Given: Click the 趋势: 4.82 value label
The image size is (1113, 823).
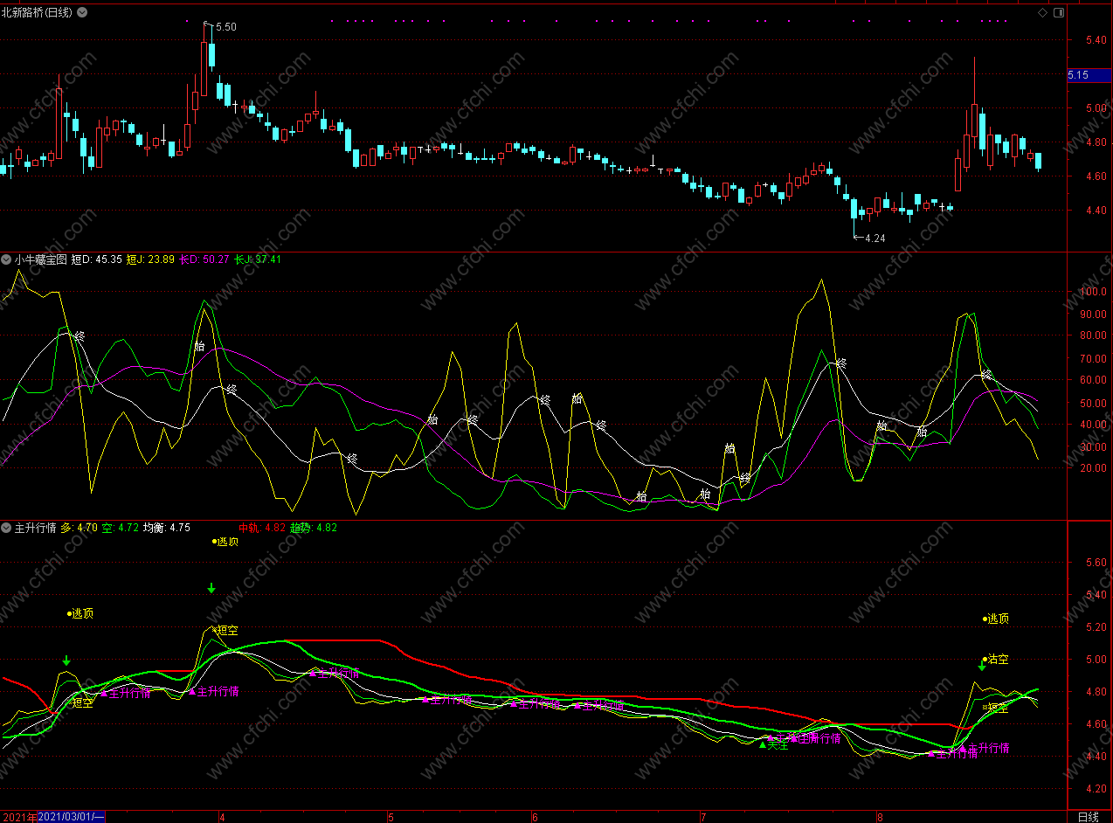Looking at the screenshot, I should pyautogui.click(x=314, y=528).
